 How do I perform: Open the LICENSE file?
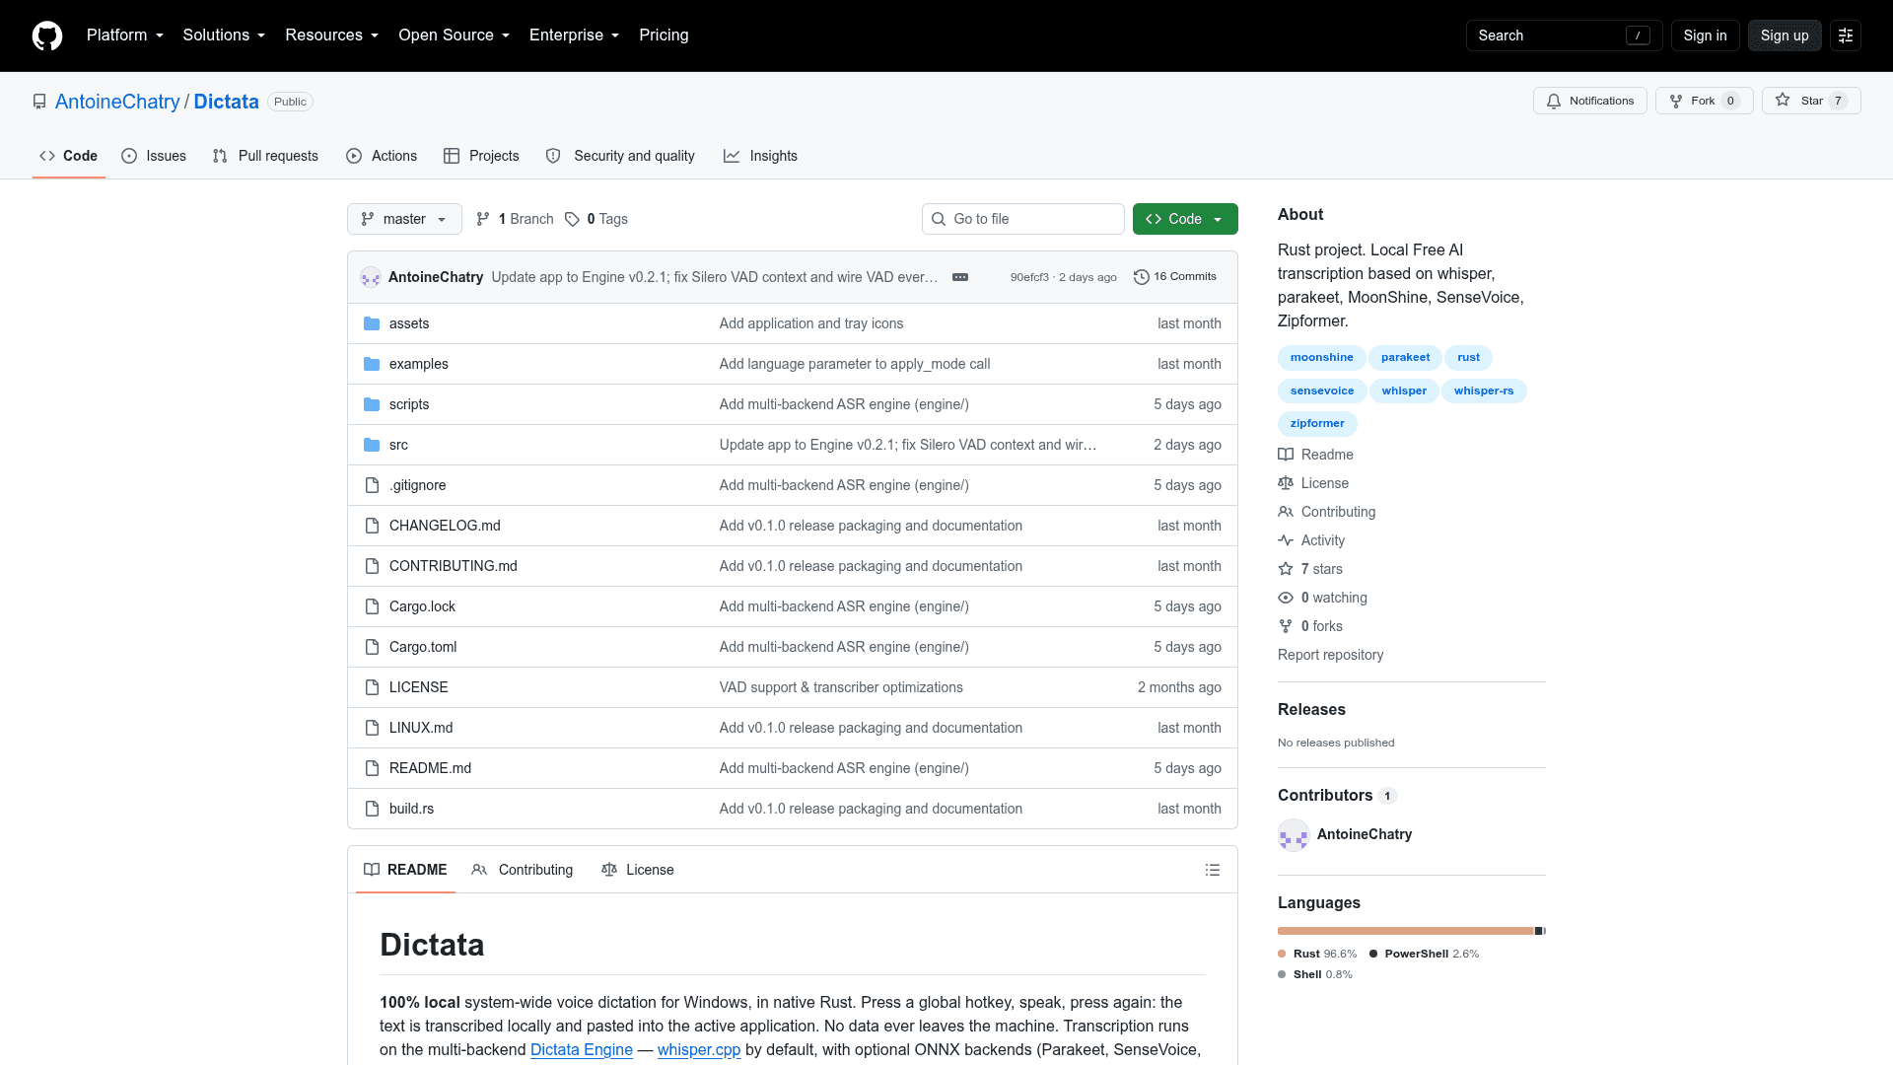point(418,687)
